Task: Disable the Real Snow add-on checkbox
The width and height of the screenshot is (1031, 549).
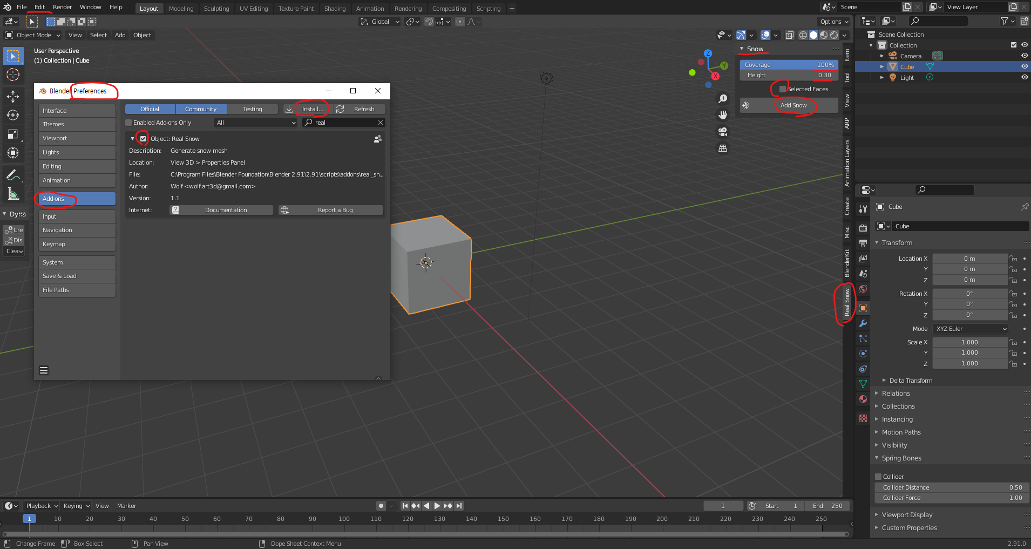Action: coord(143,139)
